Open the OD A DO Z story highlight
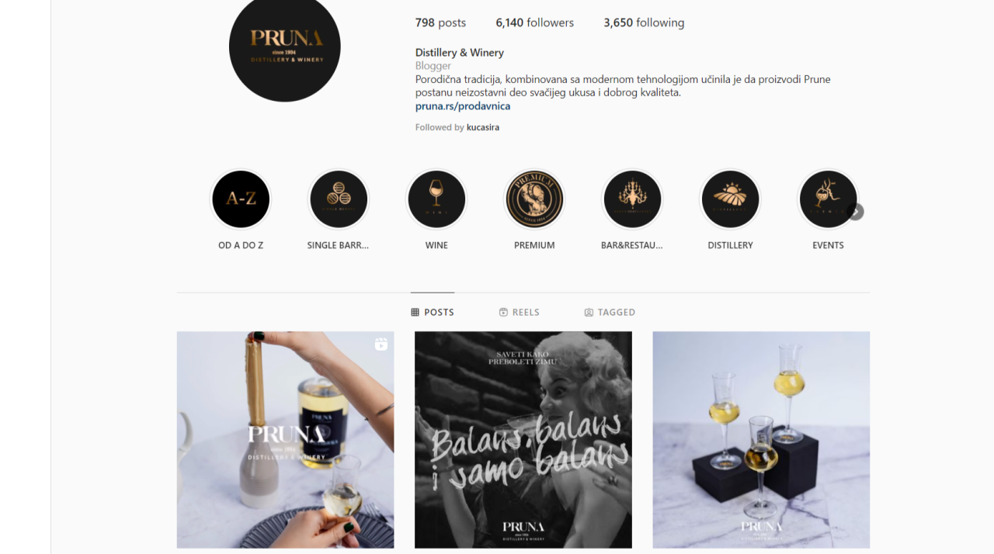The image size is (994, 554). click(241, 199)
